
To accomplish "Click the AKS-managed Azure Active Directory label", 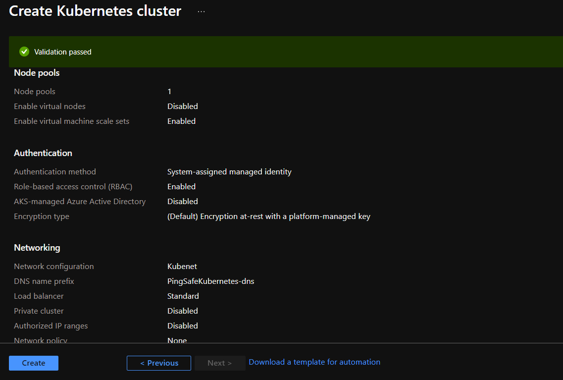I will 80,202.
